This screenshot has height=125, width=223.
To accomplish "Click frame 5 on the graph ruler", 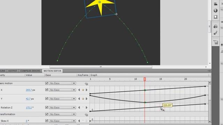I will tap(110, 79).
